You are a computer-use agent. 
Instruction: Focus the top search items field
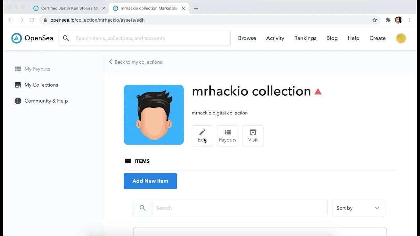pyautogui.click(x=144, y=38)
